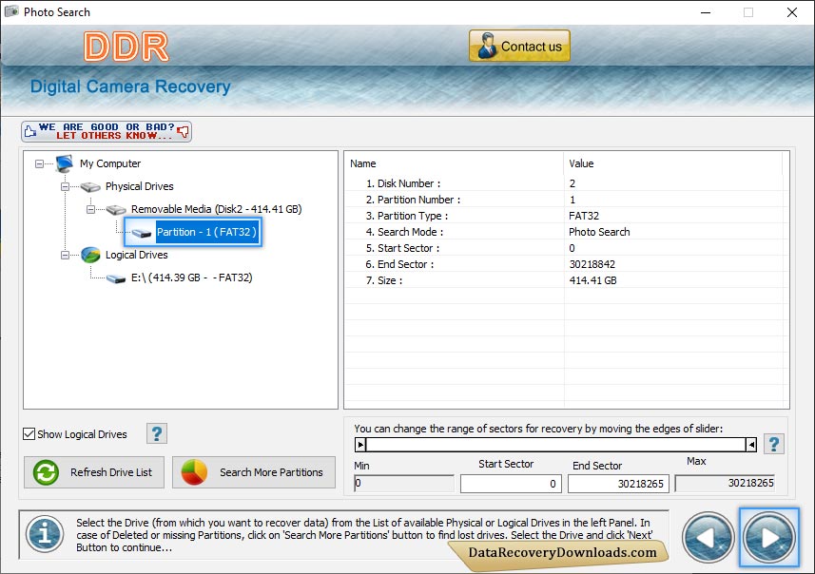Viewport: 815px width, 574px height.
Task: Click the Partition - 1 drive icon
Action: [x=141, y=233]
